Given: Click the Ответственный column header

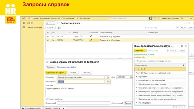Looking at the screenshot, I should tap(106, 32).
